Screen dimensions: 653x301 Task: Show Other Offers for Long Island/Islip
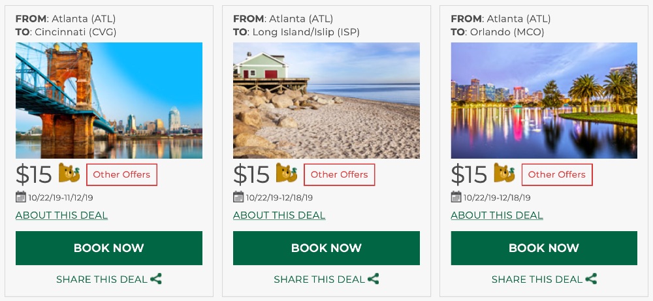coord(340,174)
